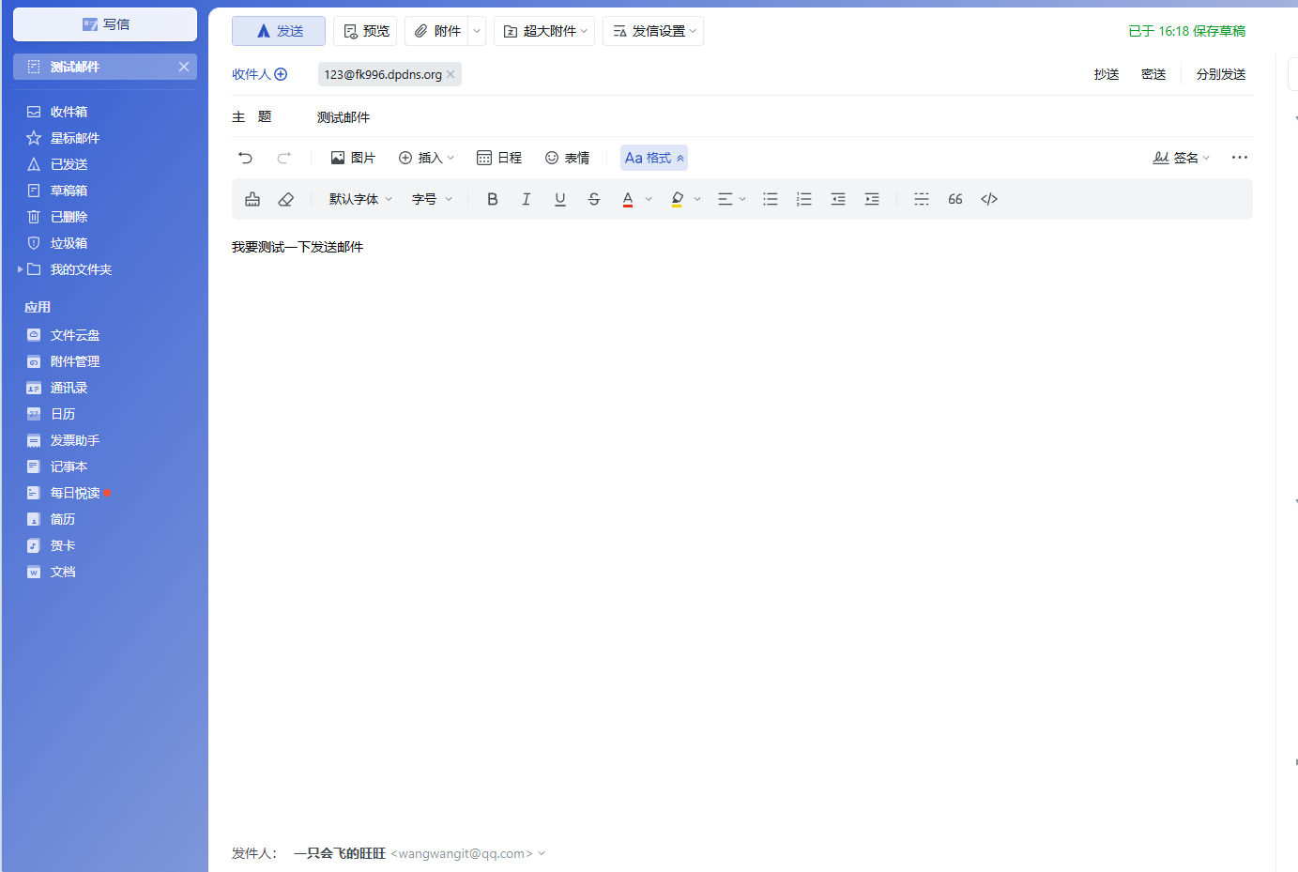Expand 我的文件夹 in the sidebar
This screenshot has height=872, width=1298.
[21, 269]
